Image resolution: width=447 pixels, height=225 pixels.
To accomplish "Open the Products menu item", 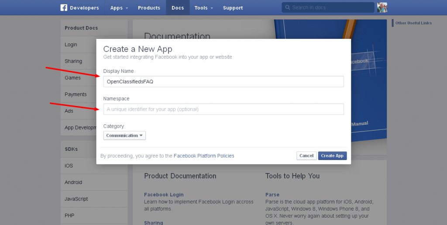I will pyautogui.click(x=149, y=8).
